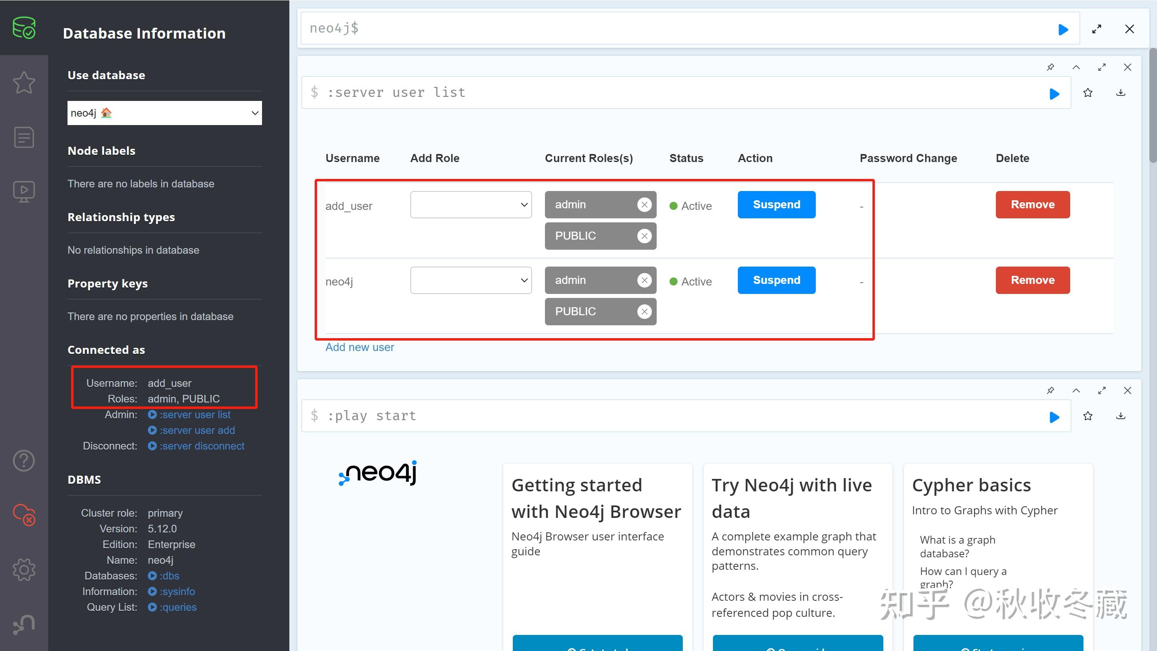Open the Help sidebar panel
This screenshot has height=651, width=1157.
(x=24, y=460)
